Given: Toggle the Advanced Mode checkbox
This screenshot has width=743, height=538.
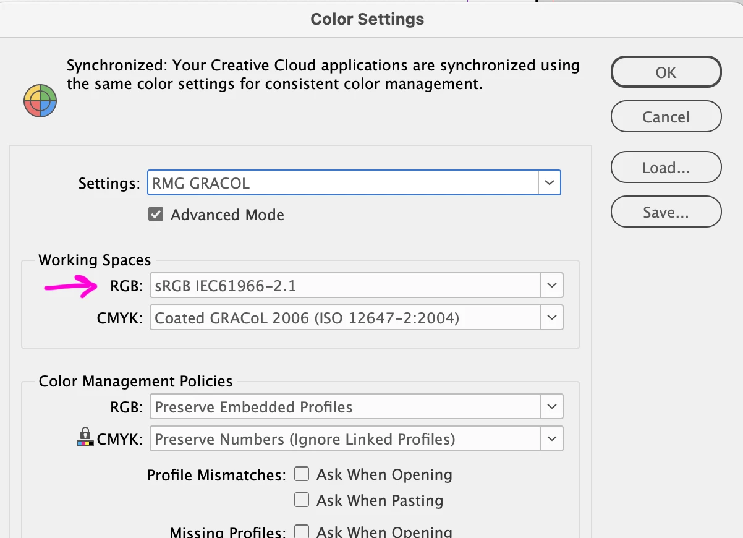Looking at the screenshot, I should [x=156, y=215].
